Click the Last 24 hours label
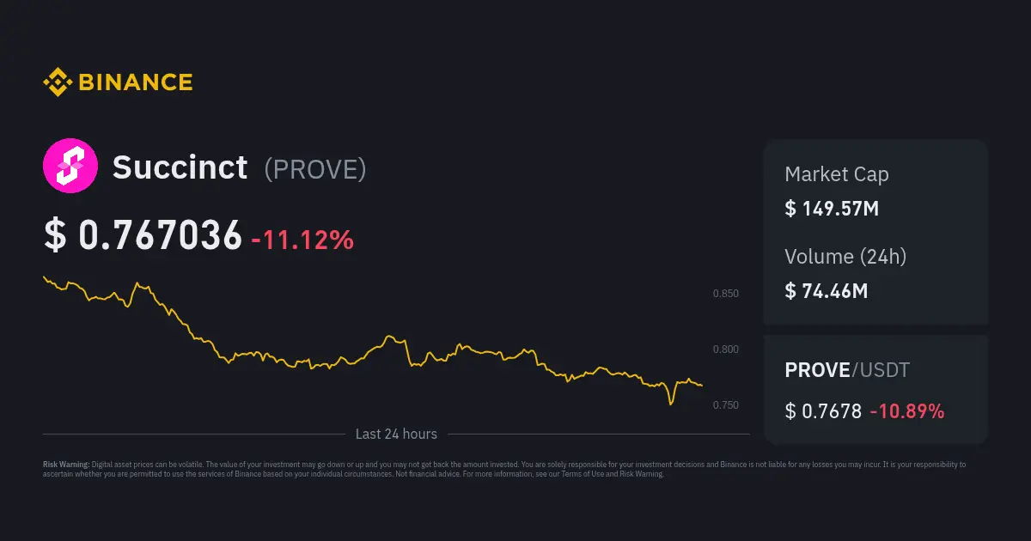Screen dimensions: 1031x541 point(396,435)
